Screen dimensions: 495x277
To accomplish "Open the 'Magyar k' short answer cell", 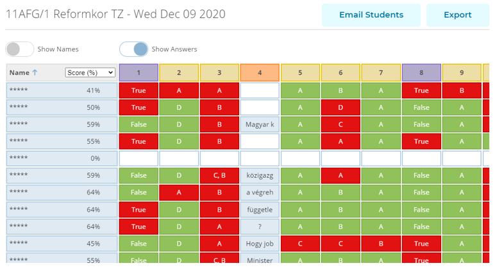I will tap(260, 125).
